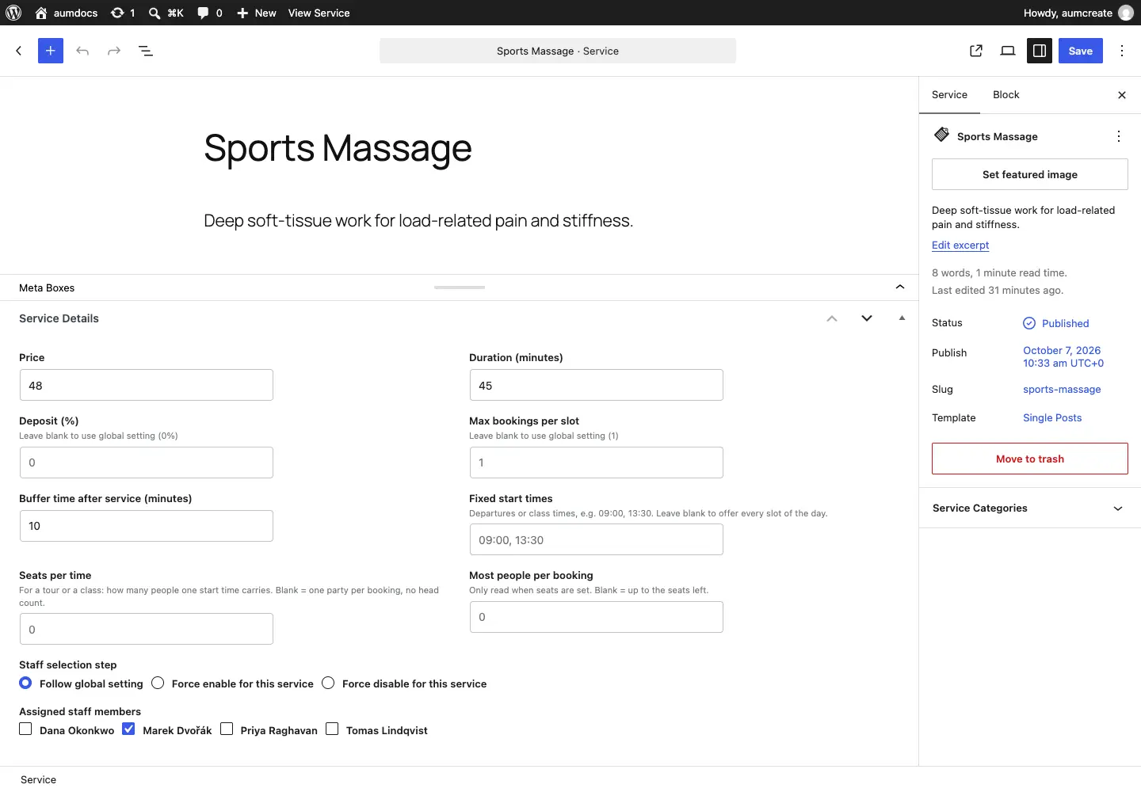The height and width of the screenshot is (792, 1141).
Task: Open the editor options three-dot menu
Action: click(1122, 51)
